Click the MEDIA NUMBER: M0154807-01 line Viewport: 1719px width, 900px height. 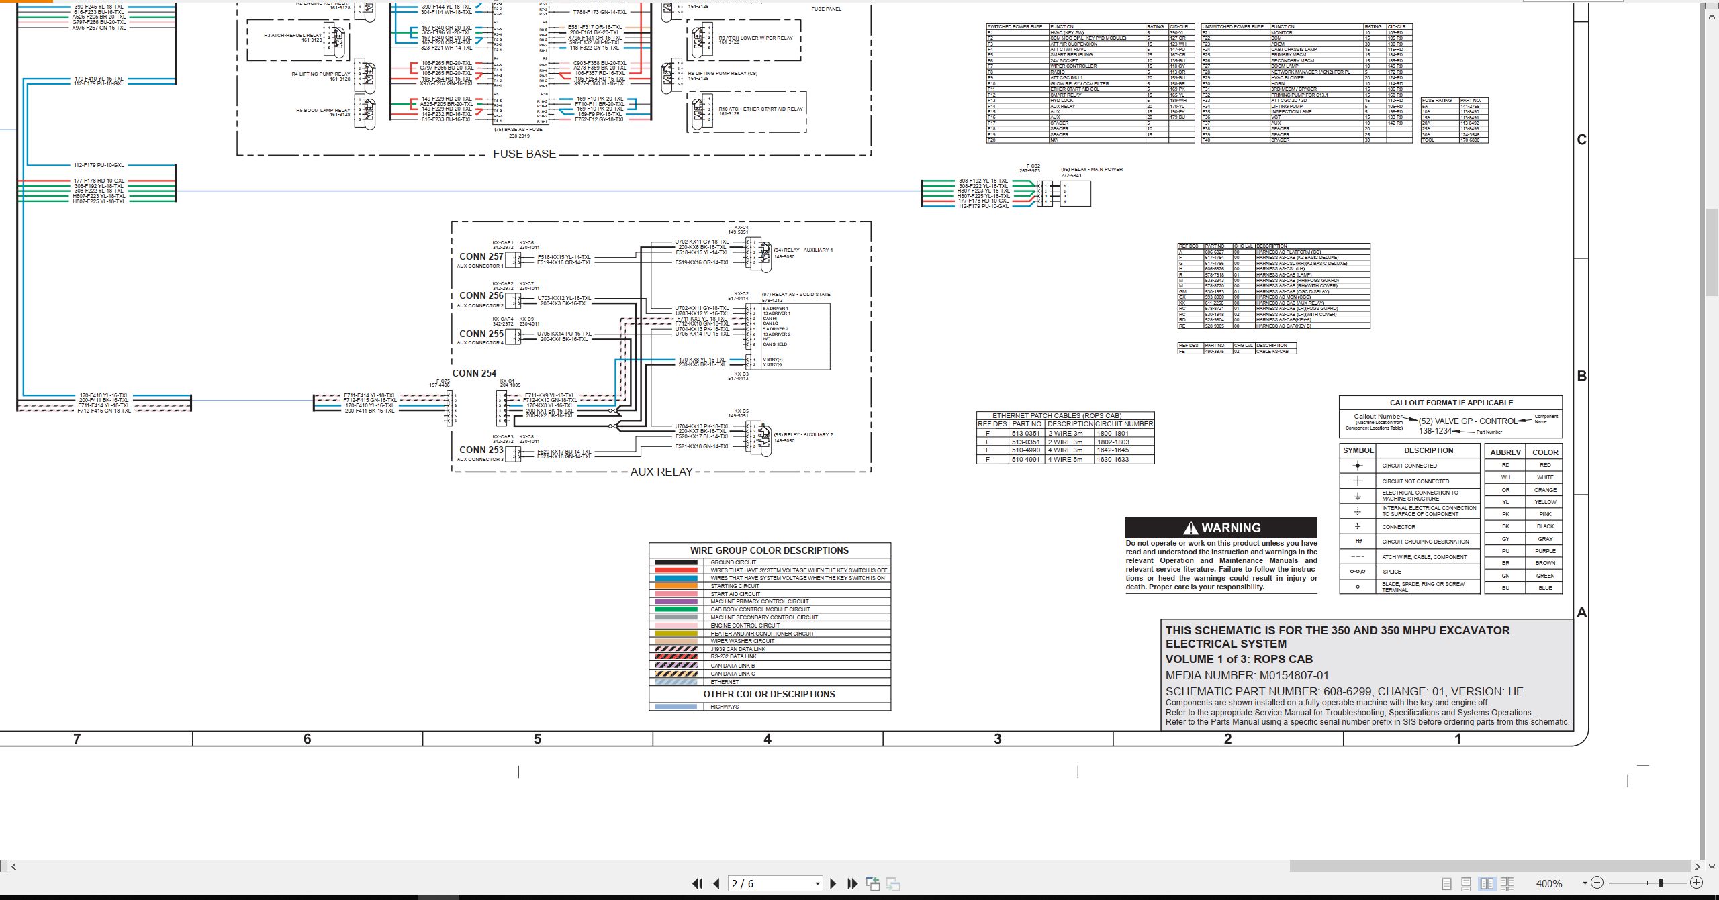click(1247, 676)
